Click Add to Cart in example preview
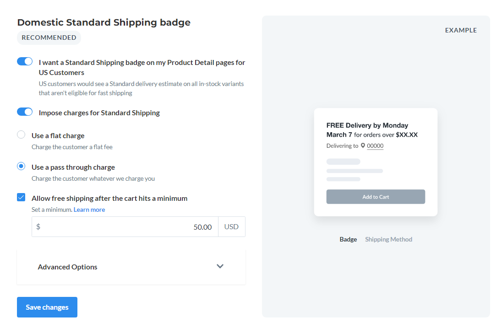 pos(376,197)
